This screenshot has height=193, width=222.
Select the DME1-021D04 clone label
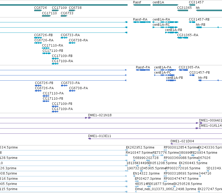(182, 141)
